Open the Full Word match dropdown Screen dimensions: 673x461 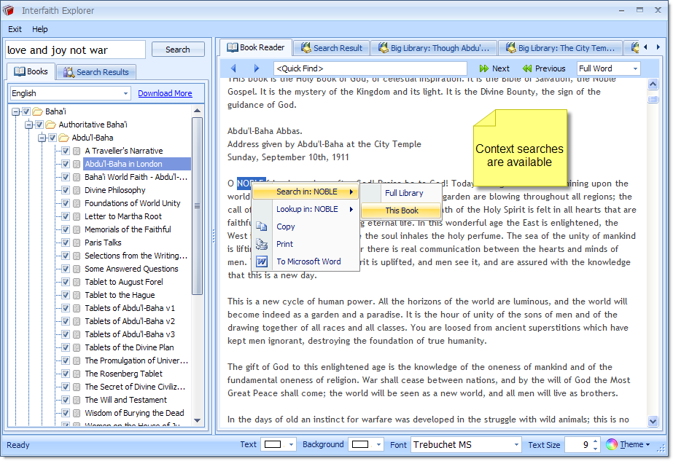point(635,68)
